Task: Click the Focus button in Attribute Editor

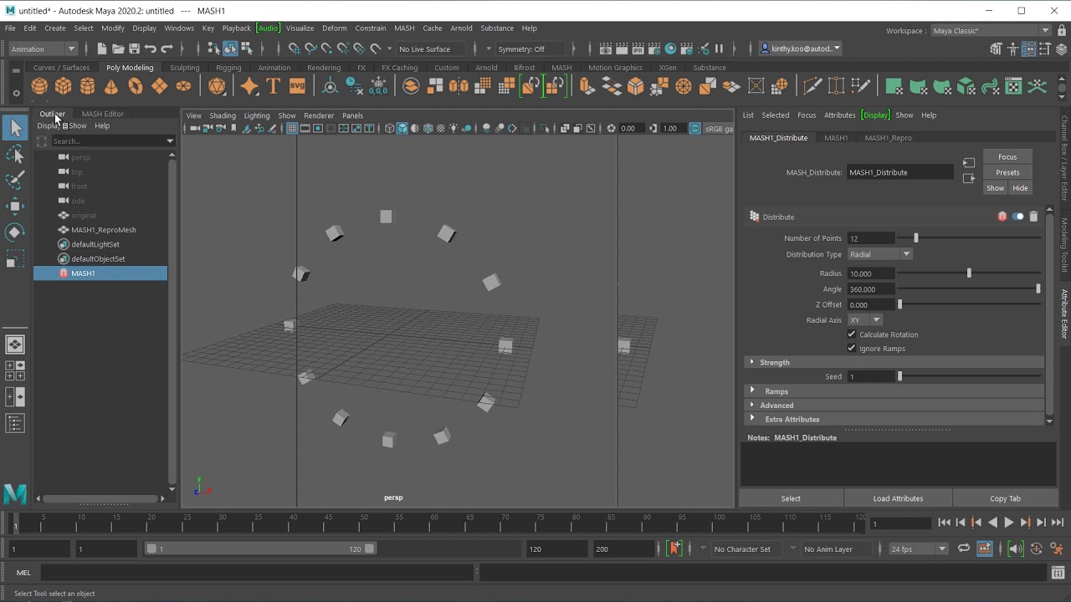Action: coord(1007,157)
